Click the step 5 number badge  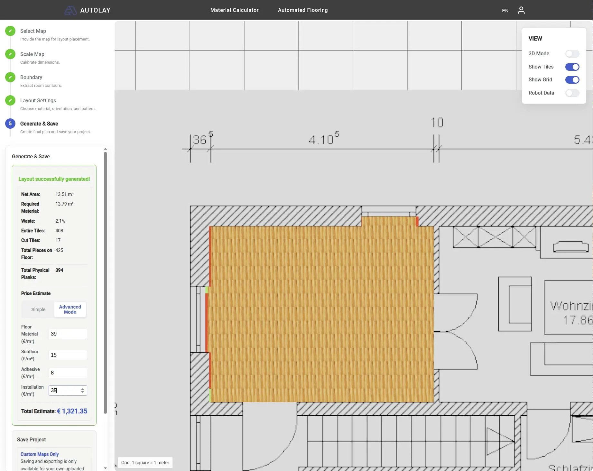[10, 124]
